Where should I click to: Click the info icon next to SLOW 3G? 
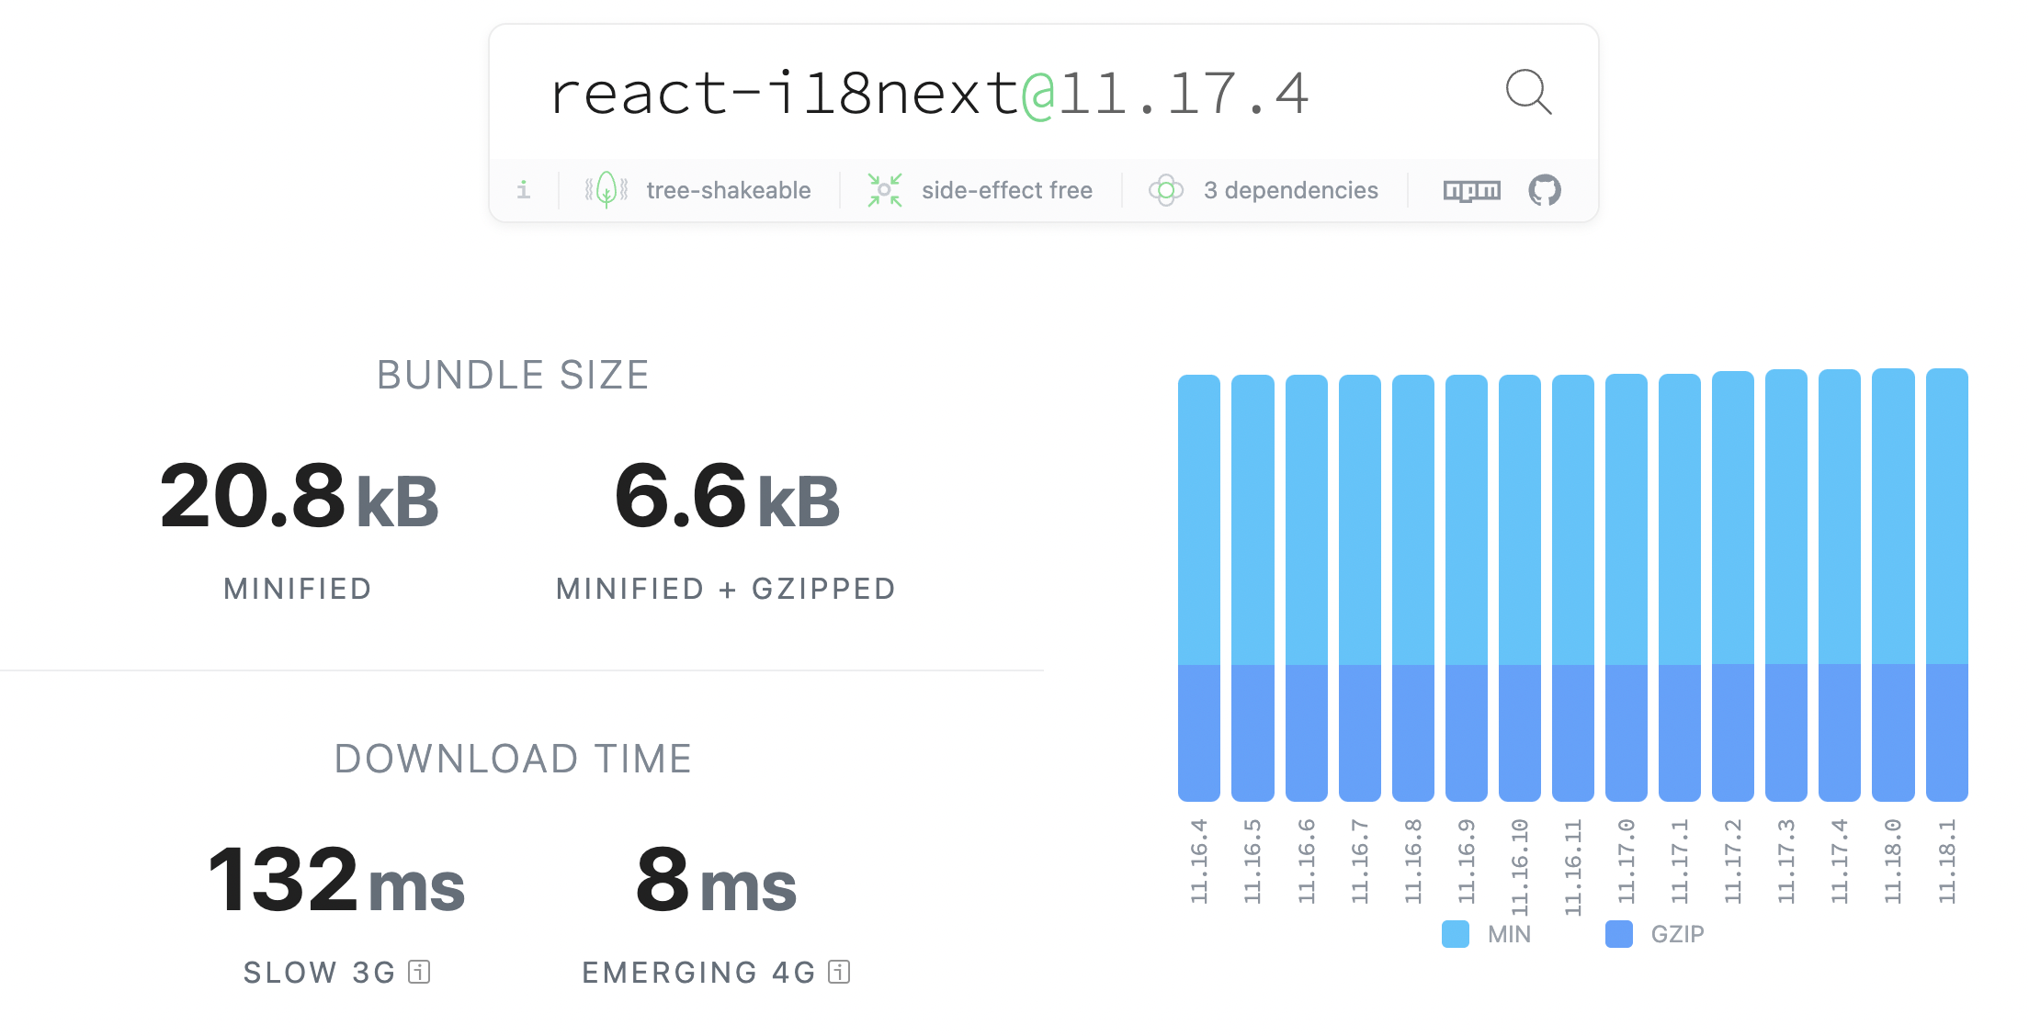coord(419,972)
